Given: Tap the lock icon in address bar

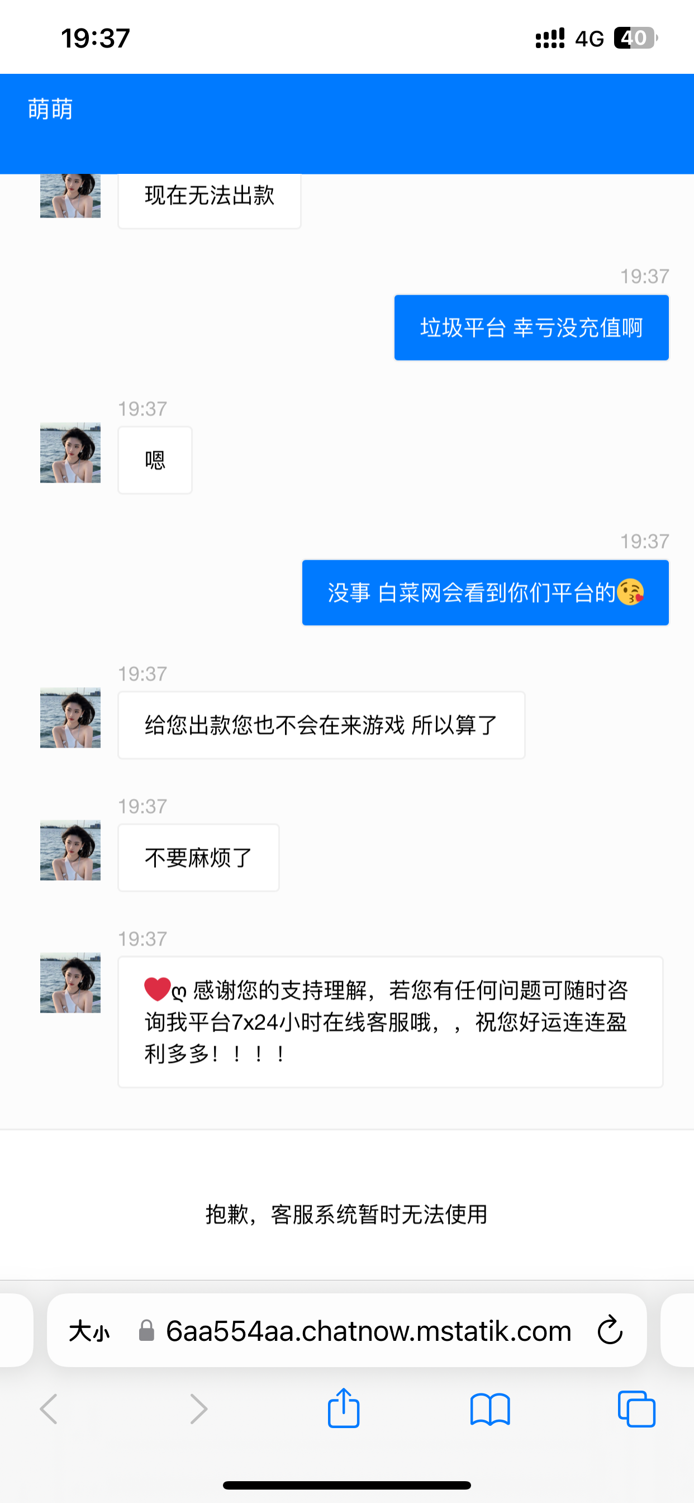Looking at the screenshot, I should pos(146,1331).
